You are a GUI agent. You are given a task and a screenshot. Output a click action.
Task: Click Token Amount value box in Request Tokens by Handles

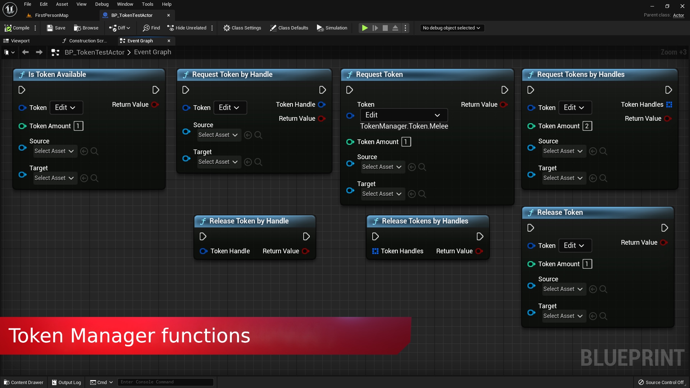[x=587, y=126]
